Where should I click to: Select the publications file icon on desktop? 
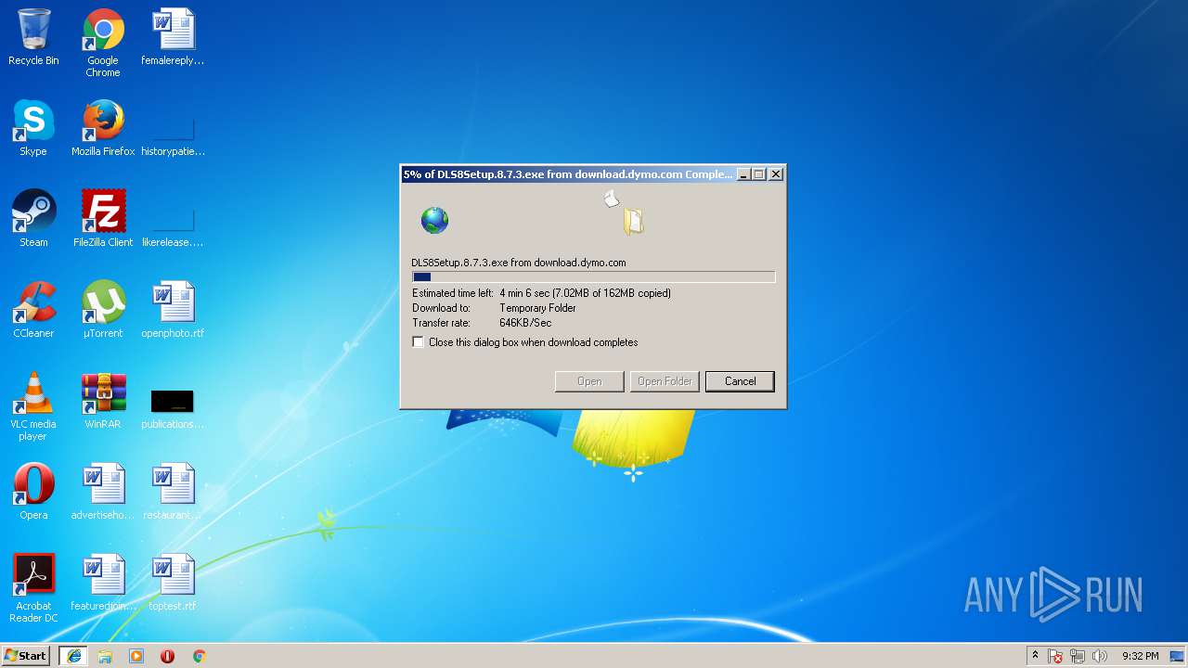(x=173, y=409)
